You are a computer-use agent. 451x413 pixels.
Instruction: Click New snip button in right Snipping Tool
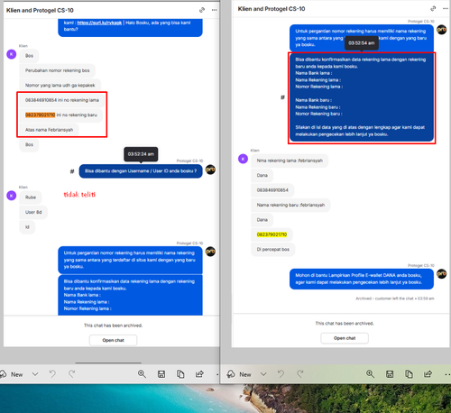pyautogui.click(x=239, y=374)
